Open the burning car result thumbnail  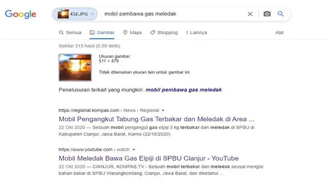(75, 68)
